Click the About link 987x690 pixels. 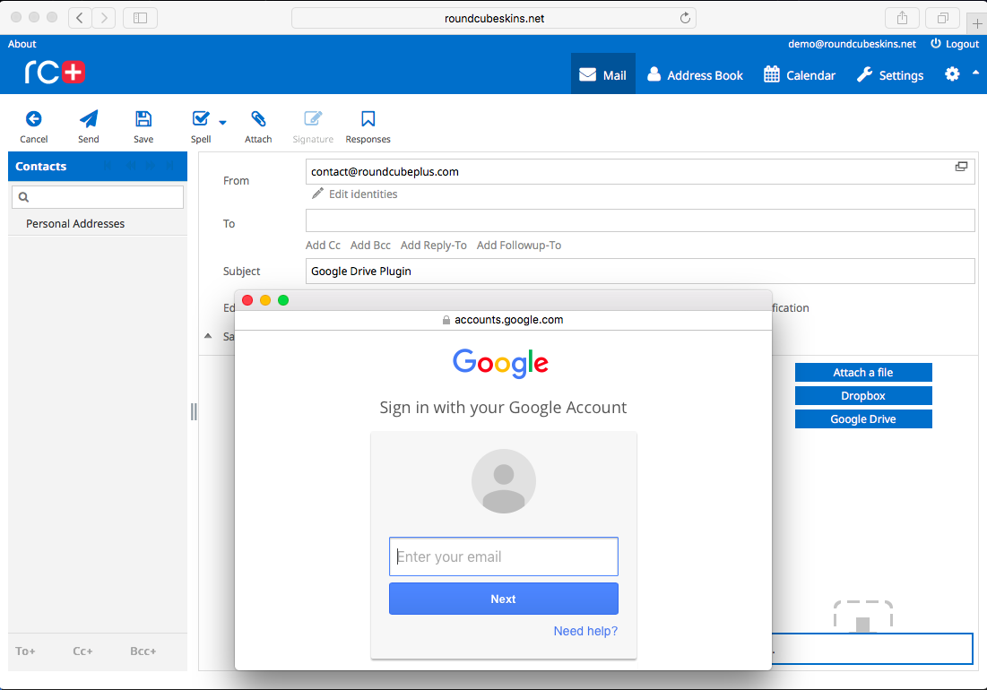click(x=22, y=44)
